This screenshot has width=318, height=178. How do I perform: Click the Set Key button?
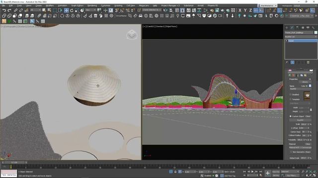click(x=276, y=176)
